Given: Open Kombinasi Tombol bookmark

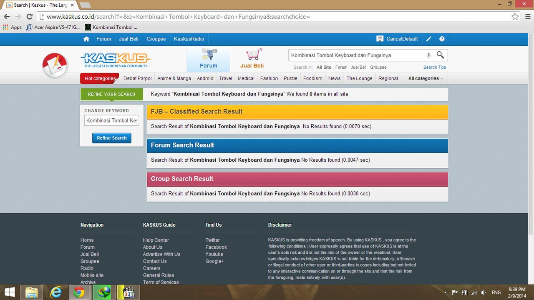Looking at the screenshot, I should [x=111, y=27].
